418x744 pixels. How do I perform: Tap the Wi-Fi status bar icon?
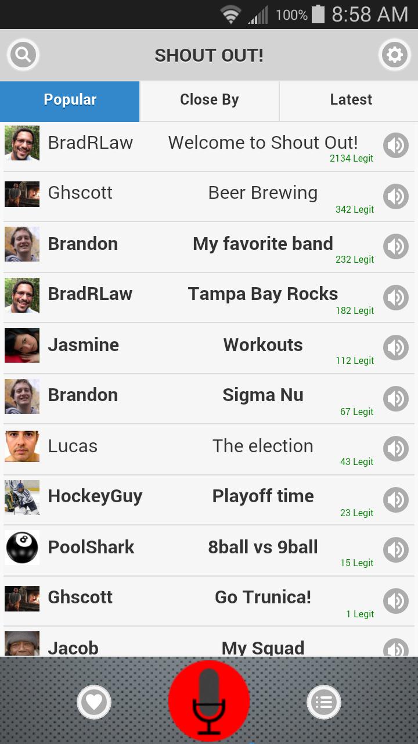(x=230, y=15)
